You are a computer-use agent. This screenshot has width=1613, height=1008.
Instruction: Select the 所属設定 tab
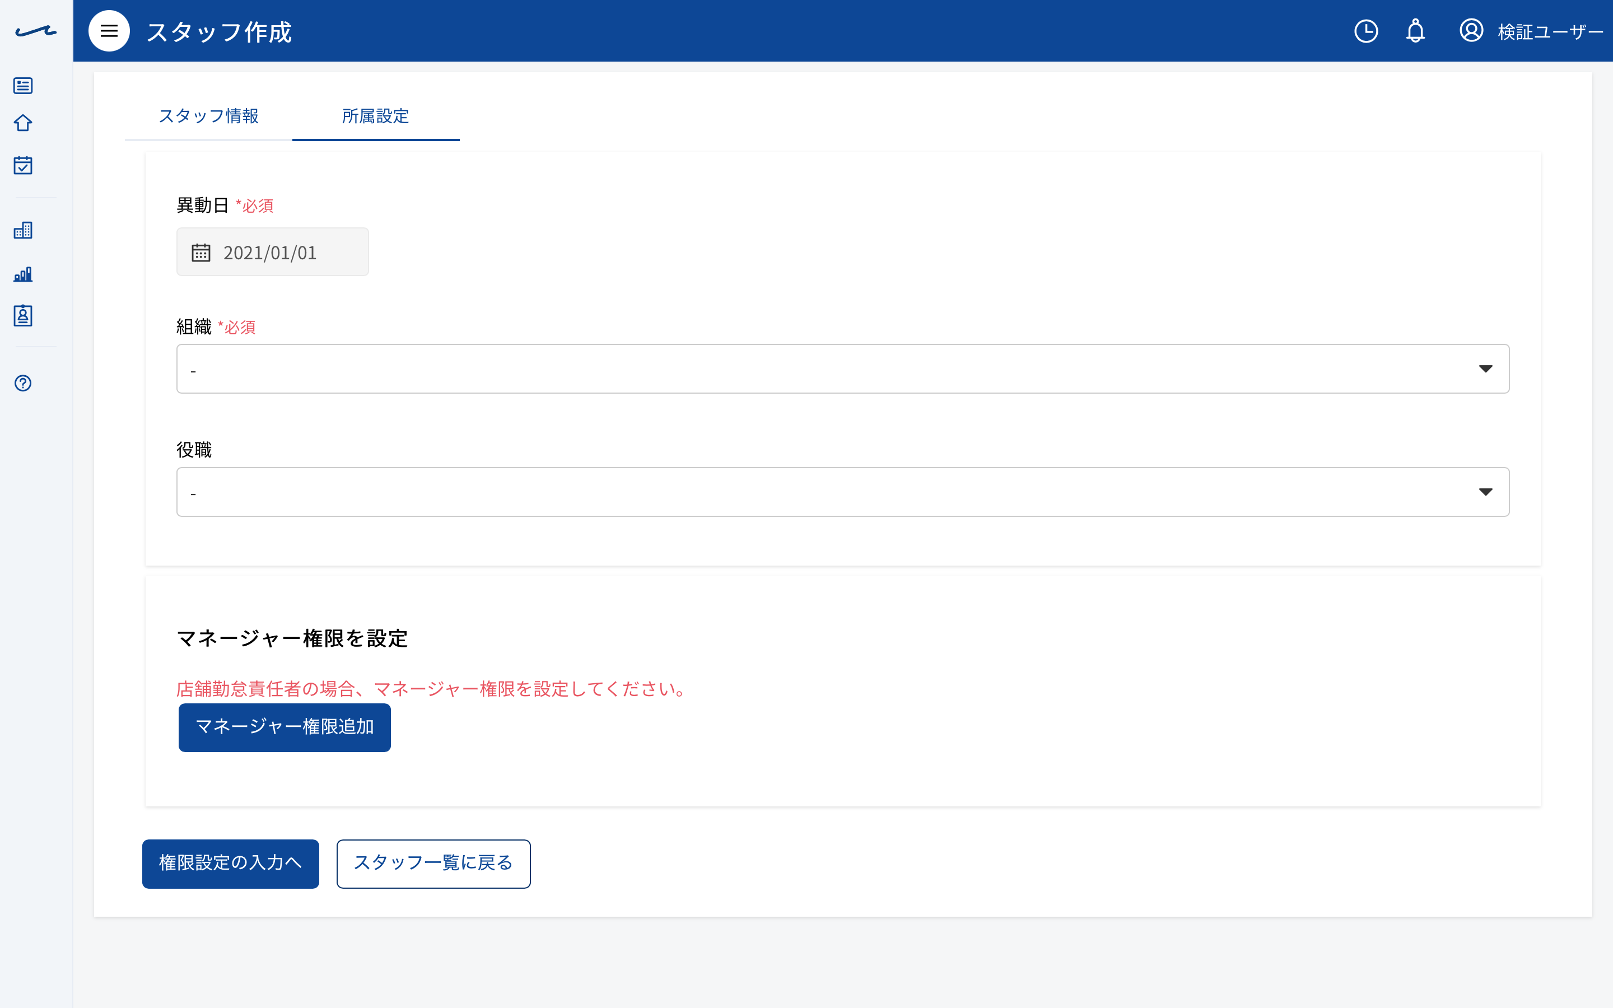(x=376, y=116)
